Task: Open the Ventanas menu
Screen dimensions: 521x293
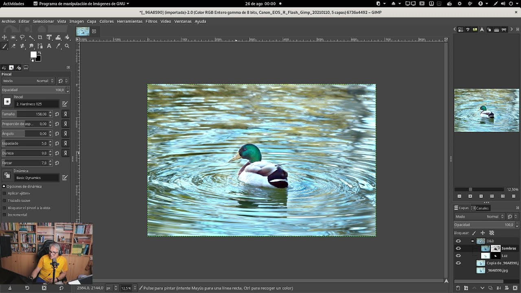Action: 183,21
